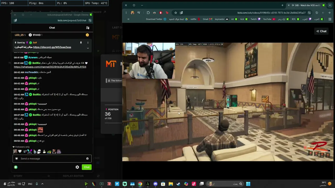335x188 pixels.
Task: Switch to Google Chrome on the taskbar
Action: [140, 184]
